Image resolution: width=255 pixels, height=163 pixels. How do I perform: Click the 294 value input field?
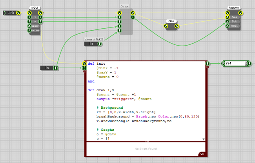click(234, 63)
